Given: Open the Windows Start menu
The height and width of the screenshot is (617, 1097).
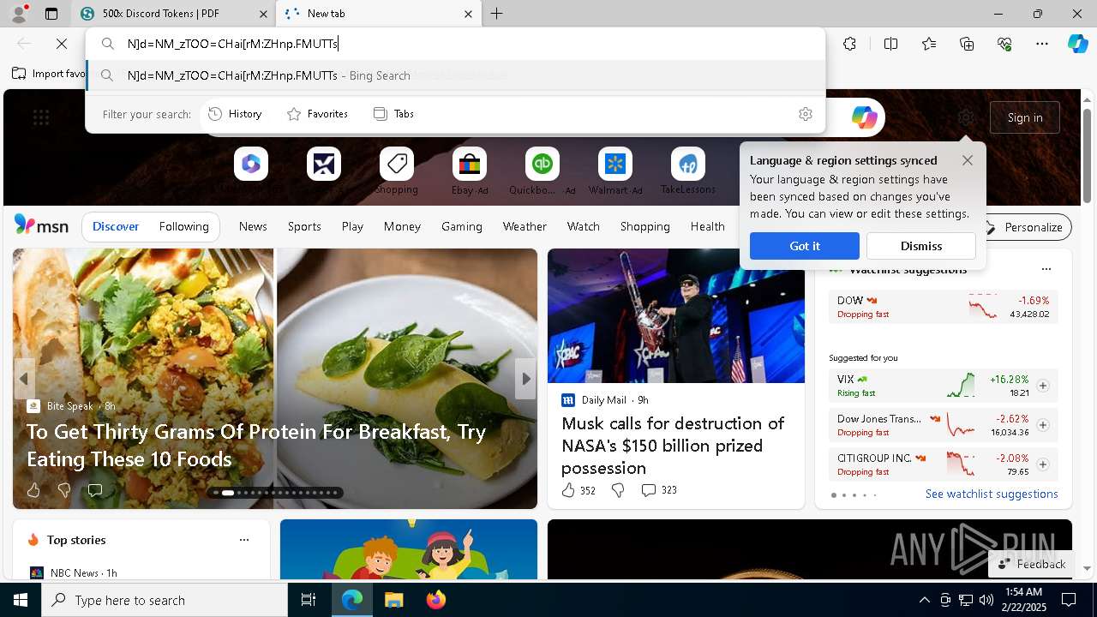Looking at the screenshot, I should pos(21,600).
